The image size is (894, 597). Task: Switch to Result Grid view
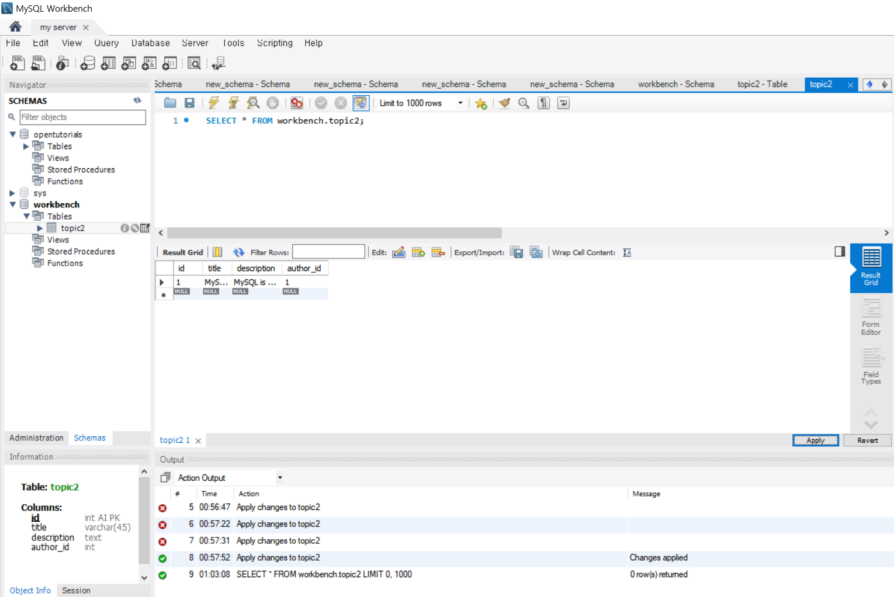[x=871, y=268]
